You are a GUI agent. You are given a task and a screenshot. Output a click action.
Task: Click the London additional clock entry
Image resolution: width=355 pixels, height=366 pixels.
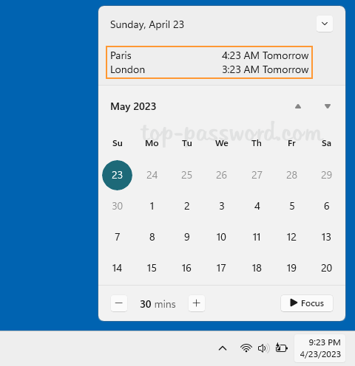(209, 69)
